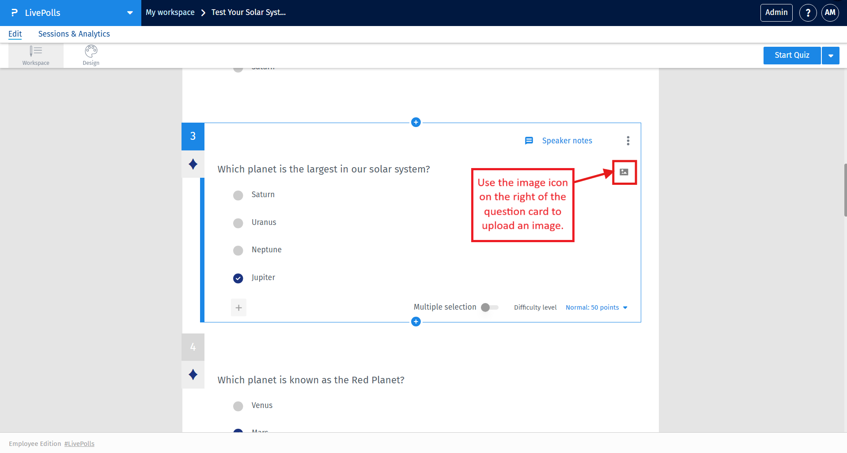The width and height of the screenshot is (847, 453).
Task: Open the Start Quiz dropdown arrow
Action: pyautogui.click(x=831, y=55)
